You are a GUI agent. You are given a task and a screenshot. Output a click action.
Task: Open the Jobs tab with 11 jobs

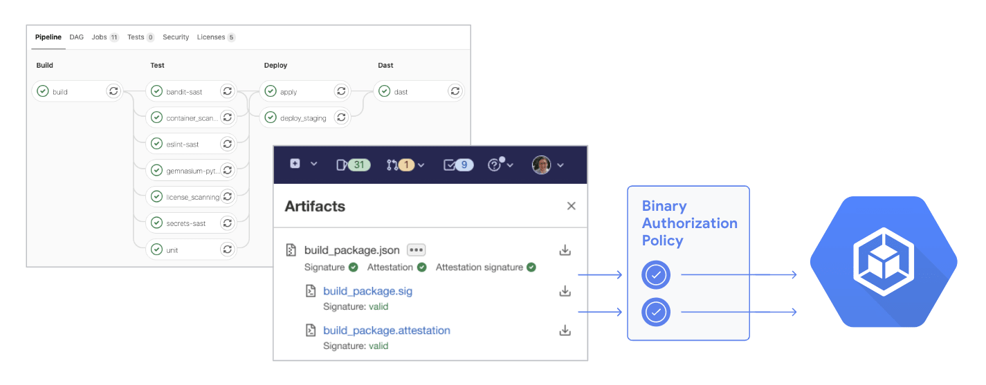(105, 37)
